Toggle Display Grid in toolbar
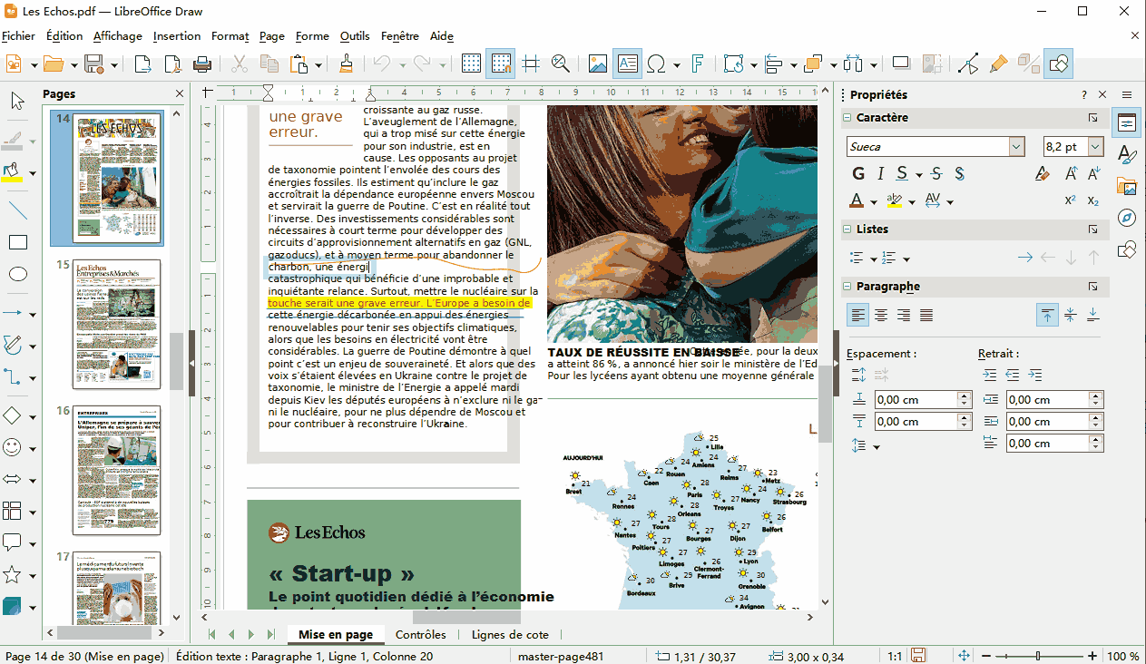This screenshot has width=1146, height=664. click(471, 63)
